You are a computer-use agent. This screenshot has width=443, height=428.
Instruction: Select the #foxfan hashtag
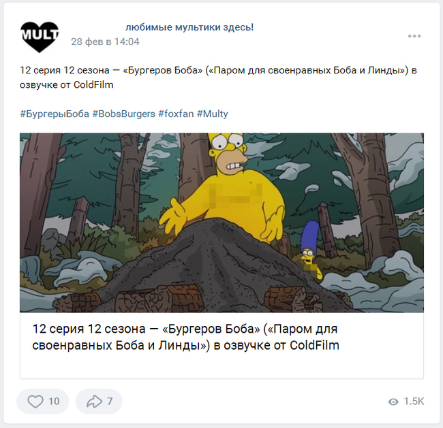(x=176, y=114)
